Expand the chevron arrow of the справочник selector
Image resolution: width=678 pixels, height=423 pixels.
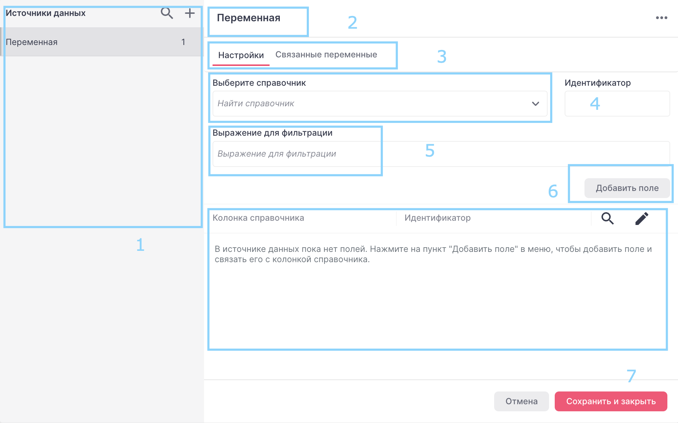[535, 104]
